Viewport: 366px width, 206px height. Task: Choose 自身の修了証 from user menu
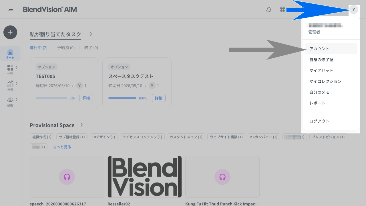tap(331, 59)
